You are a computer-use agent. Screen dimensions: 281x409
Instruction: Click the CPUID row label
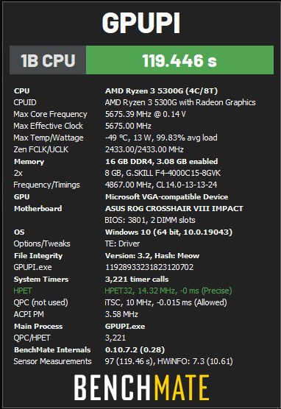25,102
